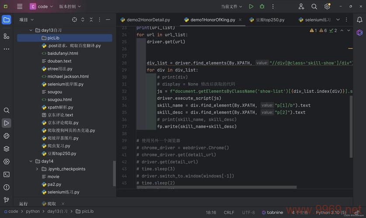Click the editor horizontal scrollbar

tap(217, 187)
